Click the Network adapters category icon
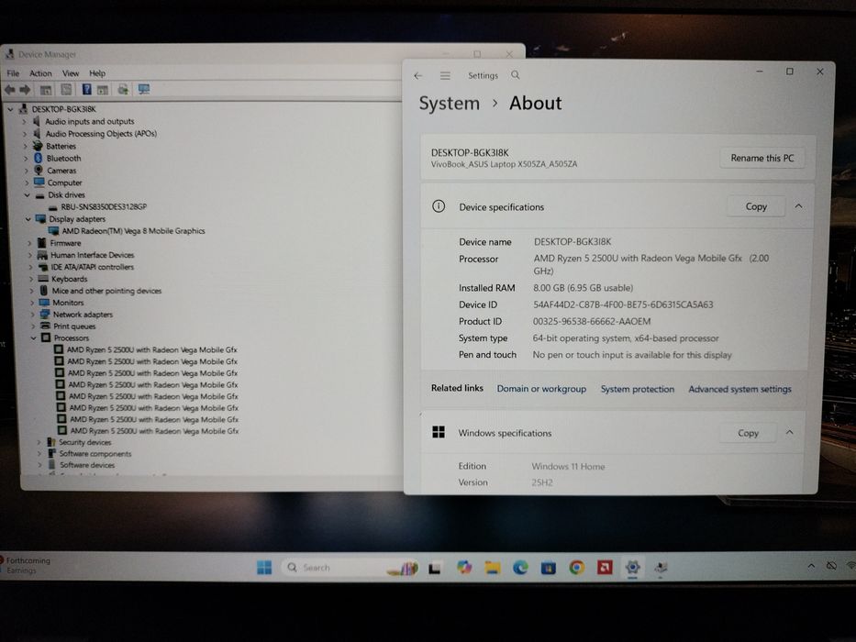The image size is (856, 642). [45, 314]
